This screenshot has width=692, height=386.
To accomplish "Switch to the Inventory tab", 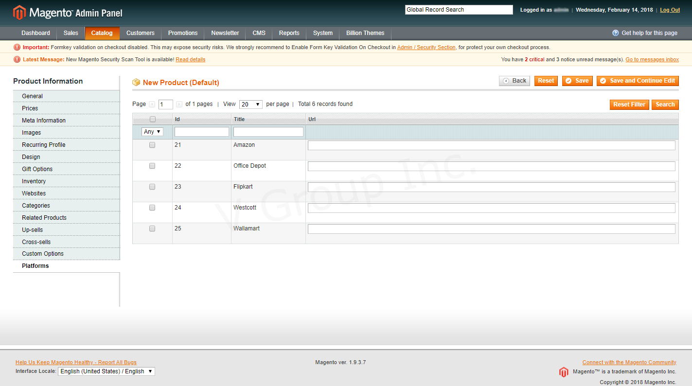I will [x=34, y=181].
